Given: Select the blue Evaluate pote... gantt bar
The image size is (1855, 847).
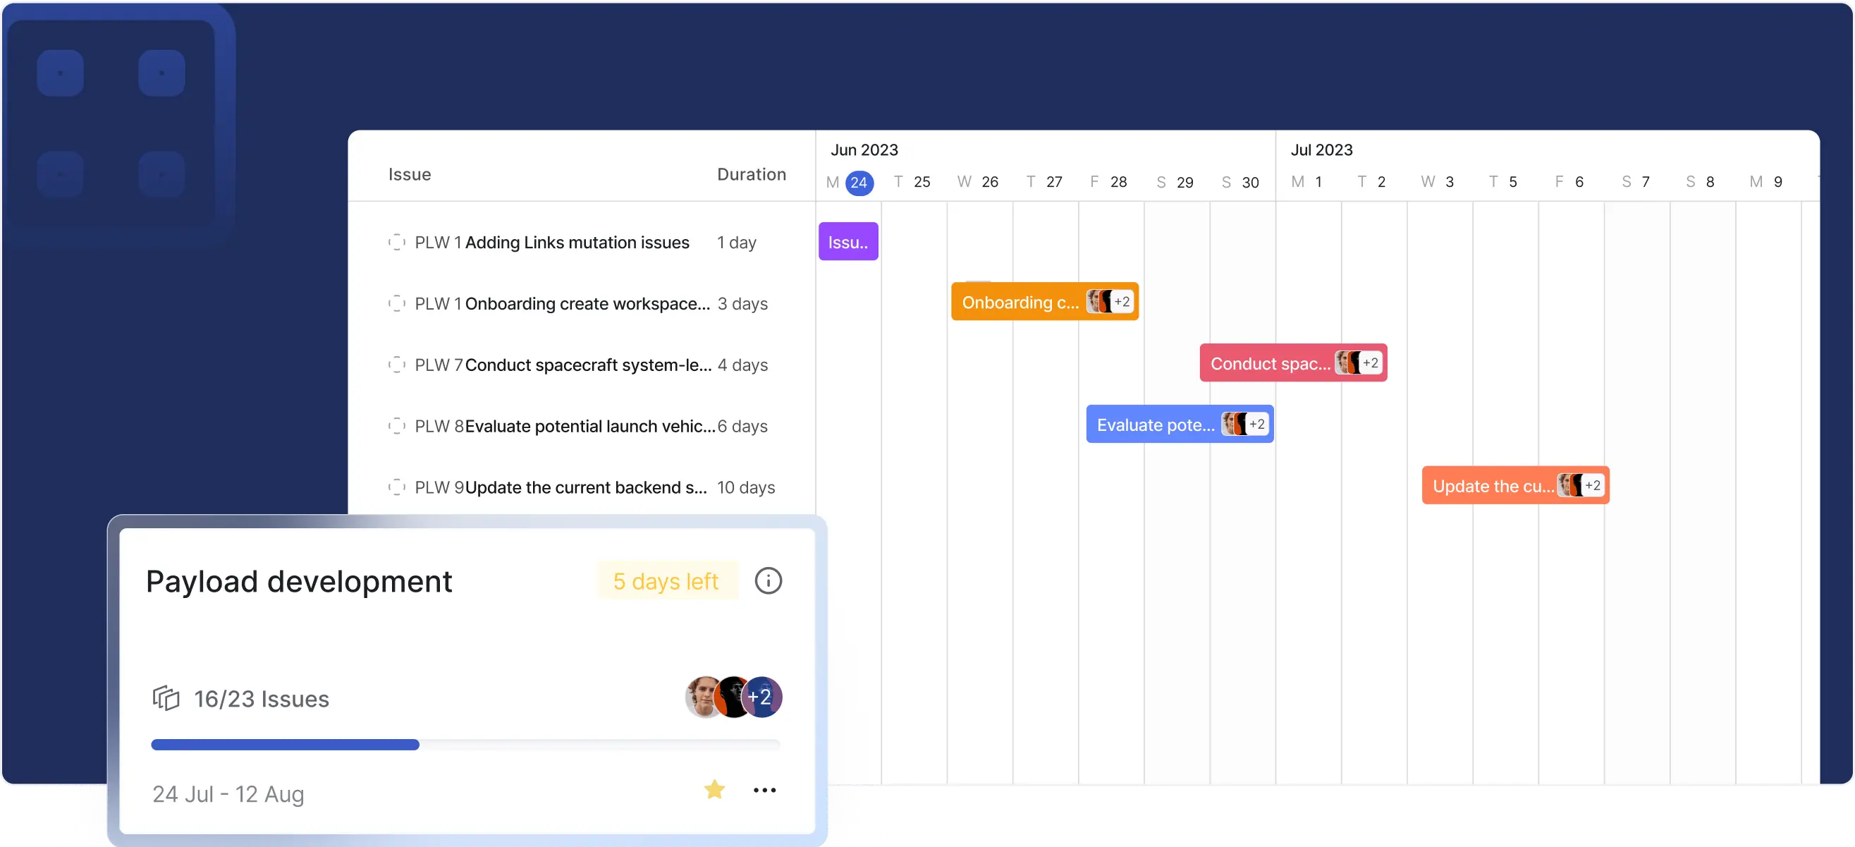Looking at the screenshot, I should tap(1154, 425).
